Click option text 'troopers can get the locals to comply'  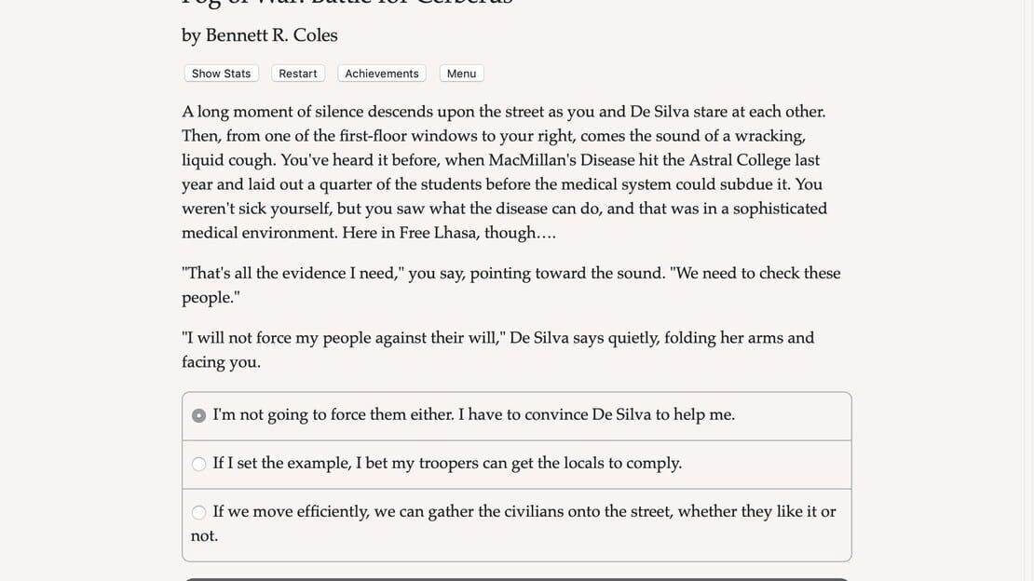pyautogui.click(x=550, y=463)
